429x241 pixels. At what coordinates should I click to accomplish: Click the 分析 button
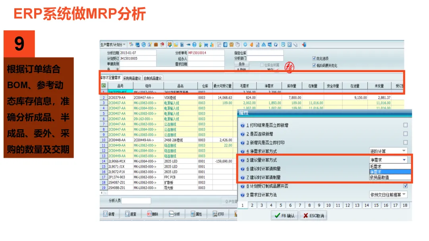click(x=174, y=214)
